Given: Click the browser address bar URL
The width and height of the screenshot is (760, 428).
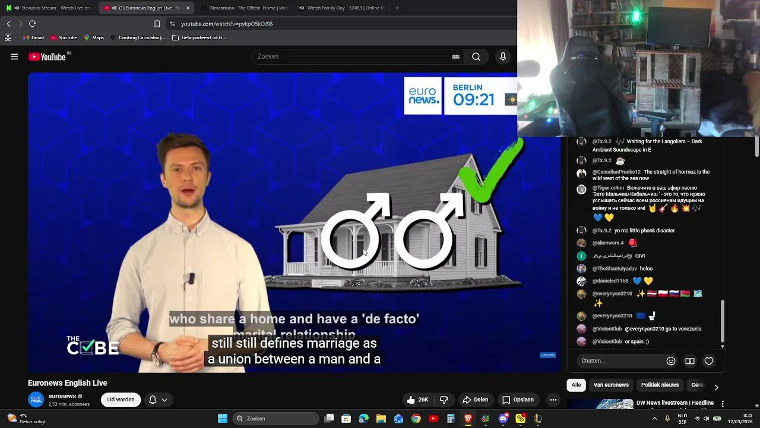Looking at the screenshot, I should tap(227, 24).
